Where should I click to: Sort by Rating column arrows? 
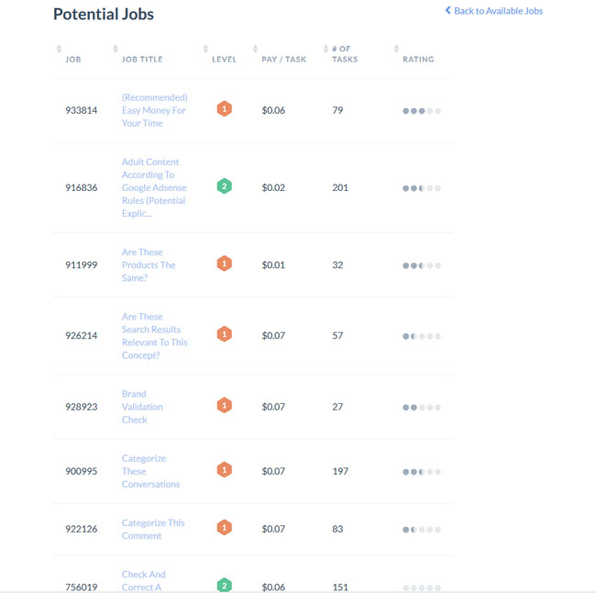[396, 49]
